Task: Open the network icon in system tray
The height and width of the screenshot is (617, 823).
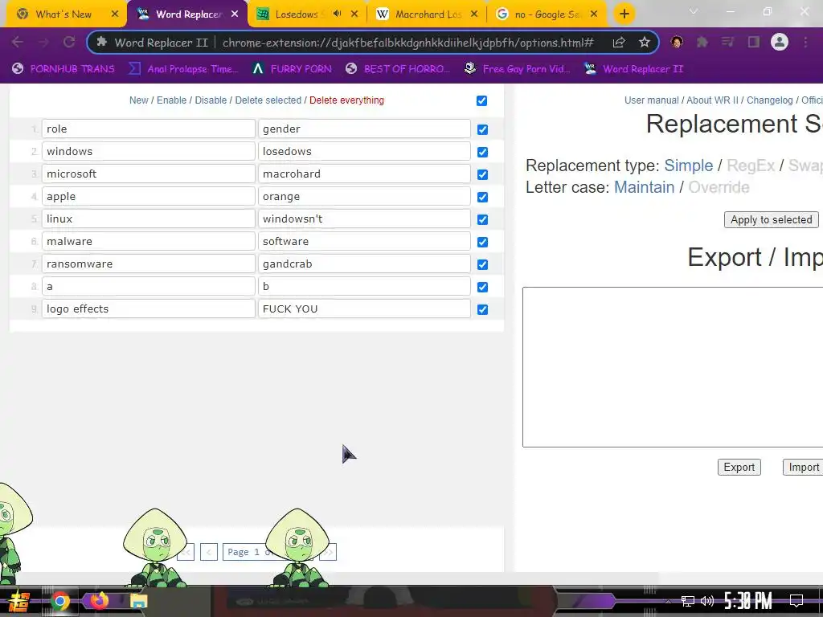Action: pos(688,601)
